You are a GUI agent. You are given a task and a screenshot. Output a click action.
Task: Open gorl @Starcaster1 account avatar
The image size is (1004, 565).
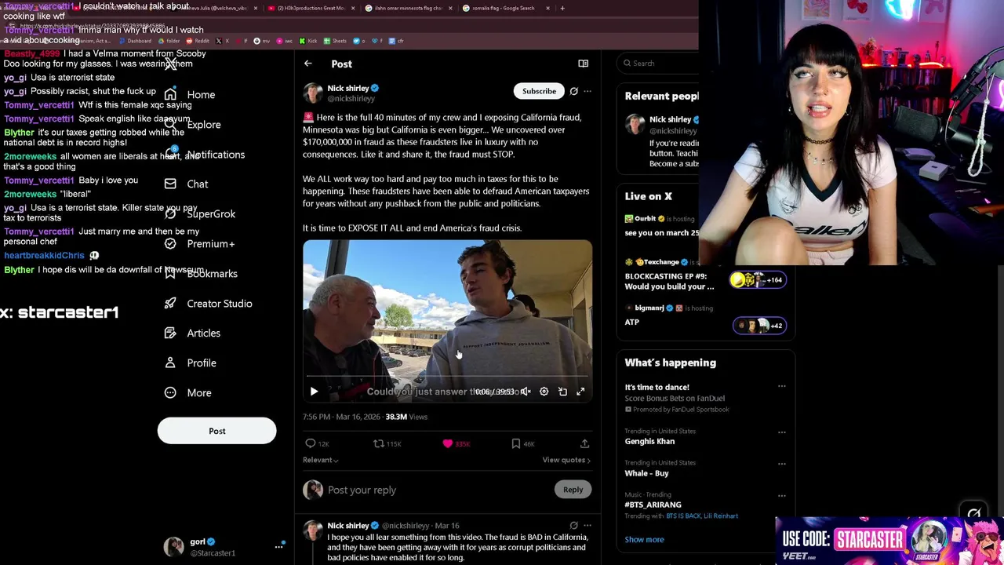tap(173, 547)
